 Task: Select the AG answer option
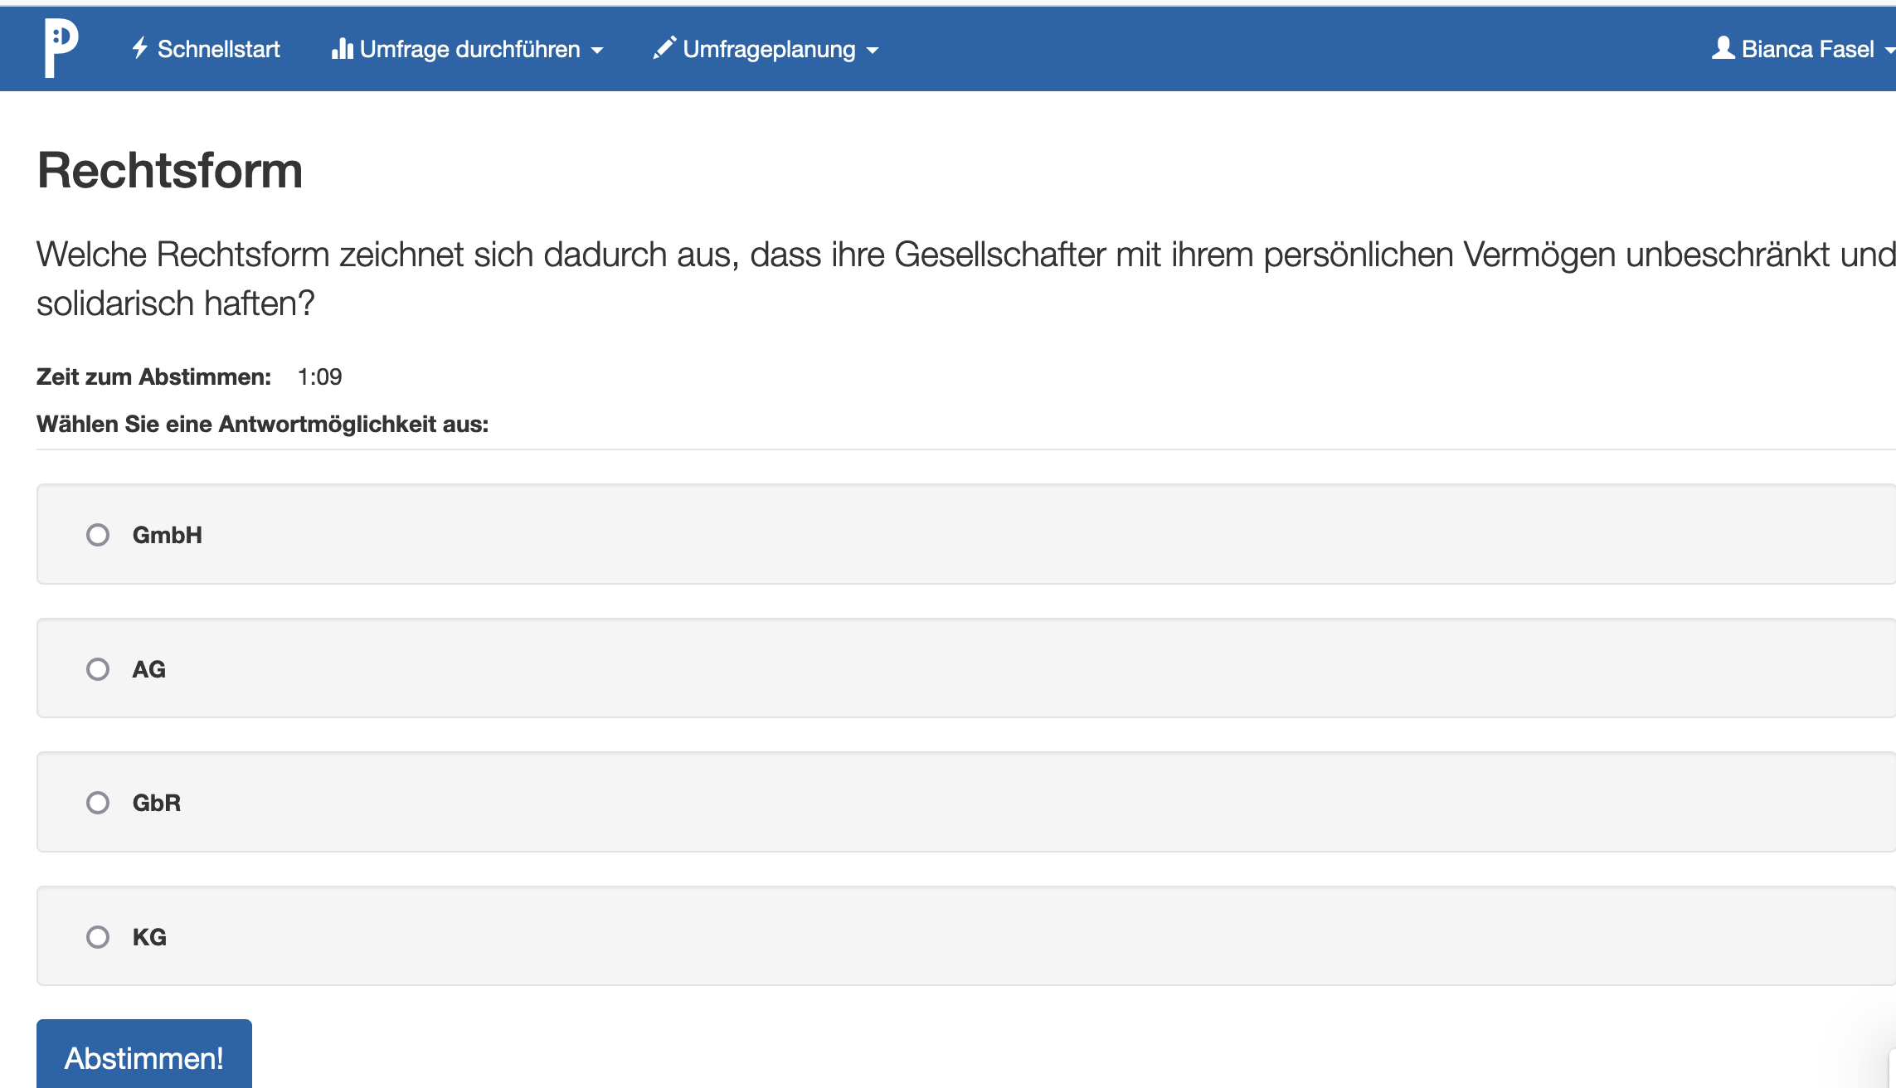98,668
